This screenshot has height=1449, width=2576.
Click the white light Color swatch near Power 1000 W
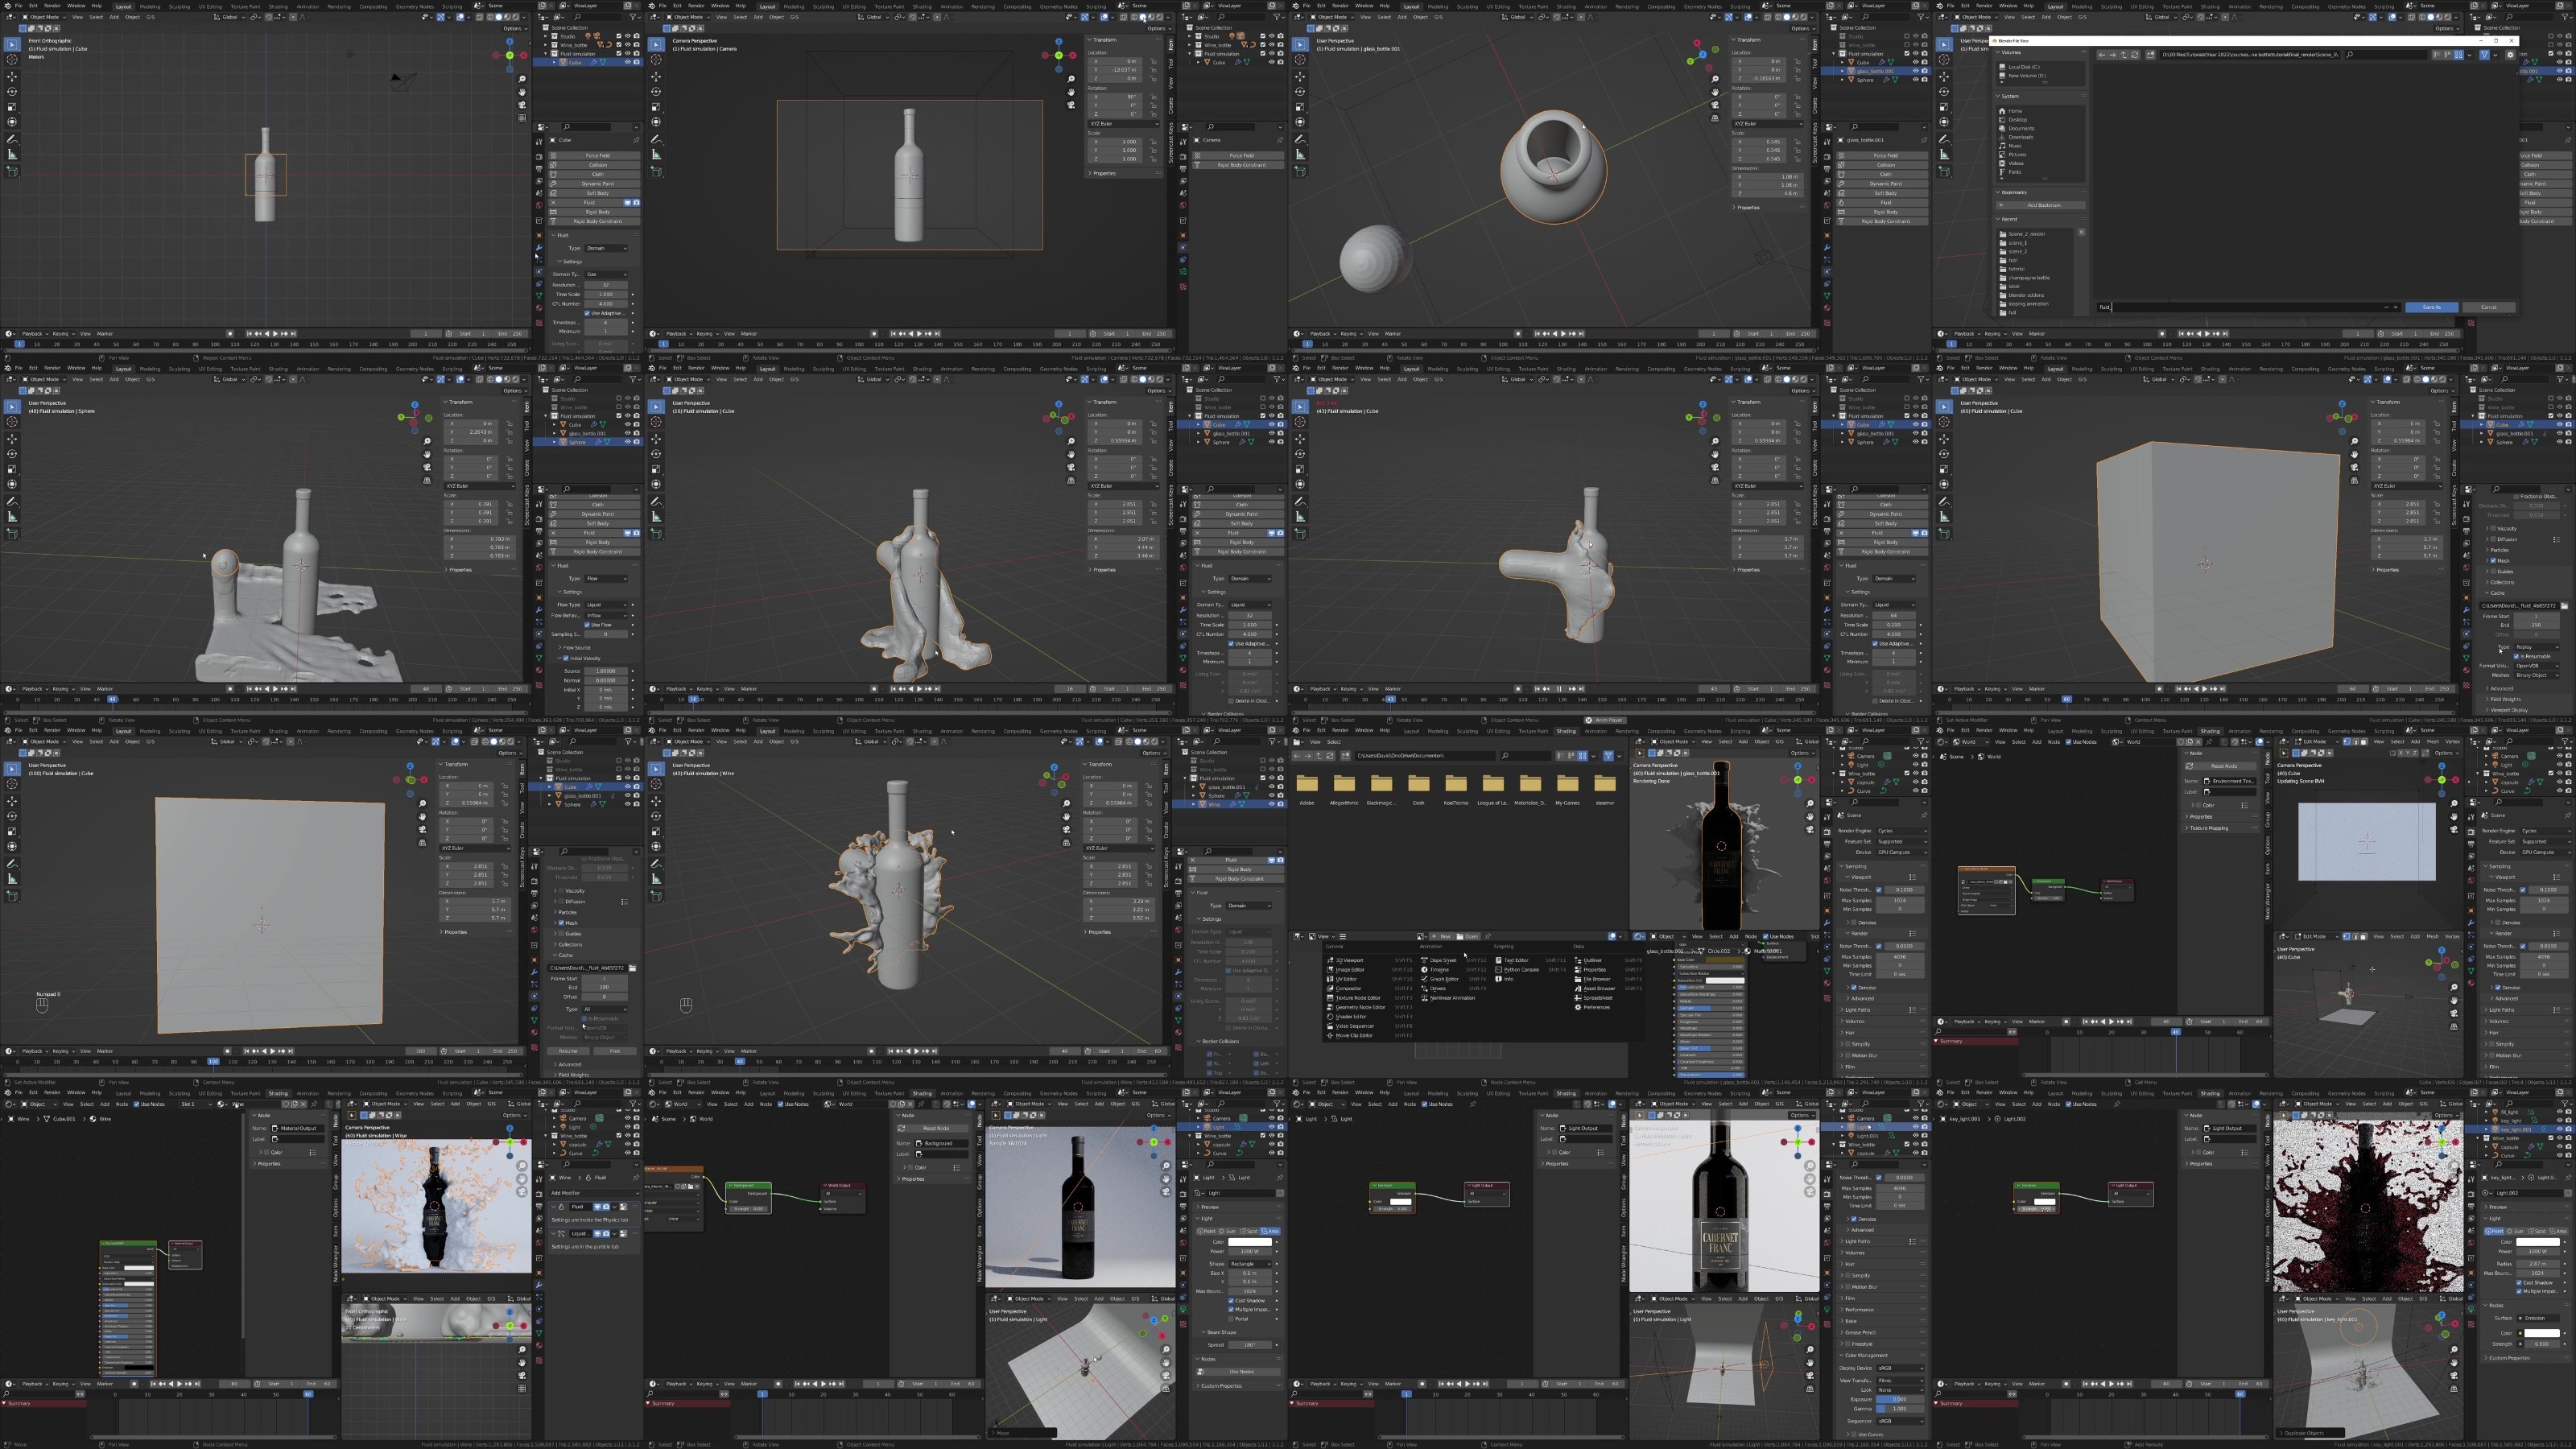[1250, 1242]
